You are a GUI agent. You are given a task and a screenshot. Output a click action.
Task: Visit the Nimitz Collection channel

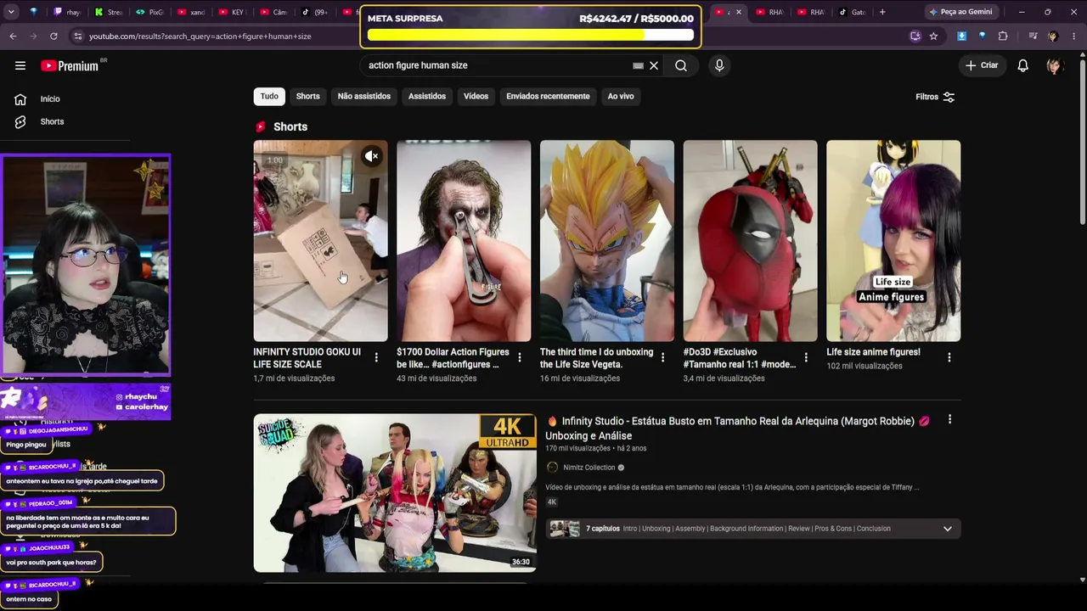[589, 468]
